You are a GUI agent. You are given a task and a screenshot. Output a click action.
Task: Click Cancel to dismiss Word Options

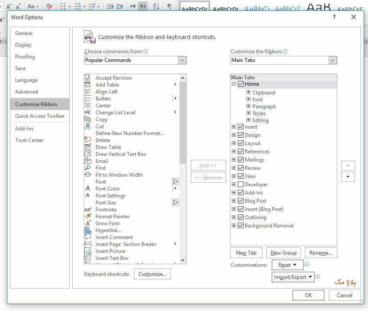point(345,295)
